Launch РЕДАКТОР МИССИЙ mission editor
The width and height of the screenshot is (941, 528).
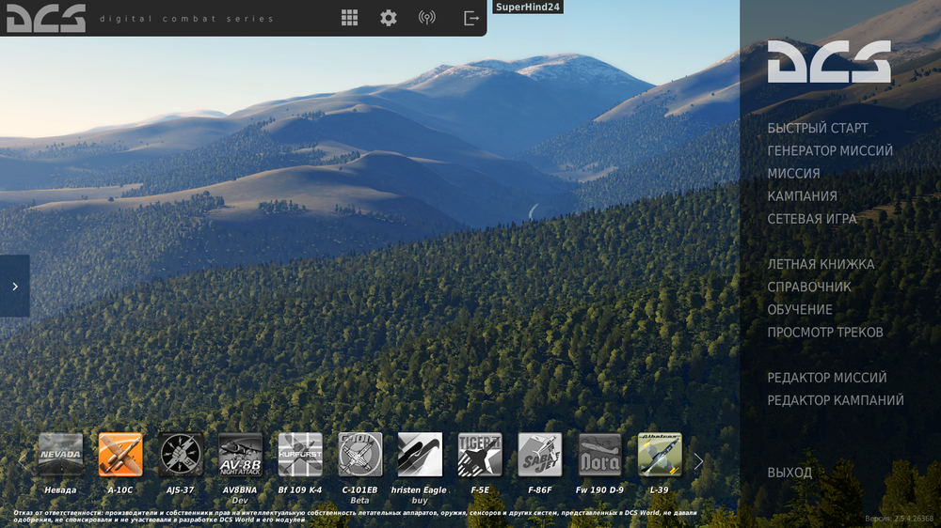[x=826, y=379]
